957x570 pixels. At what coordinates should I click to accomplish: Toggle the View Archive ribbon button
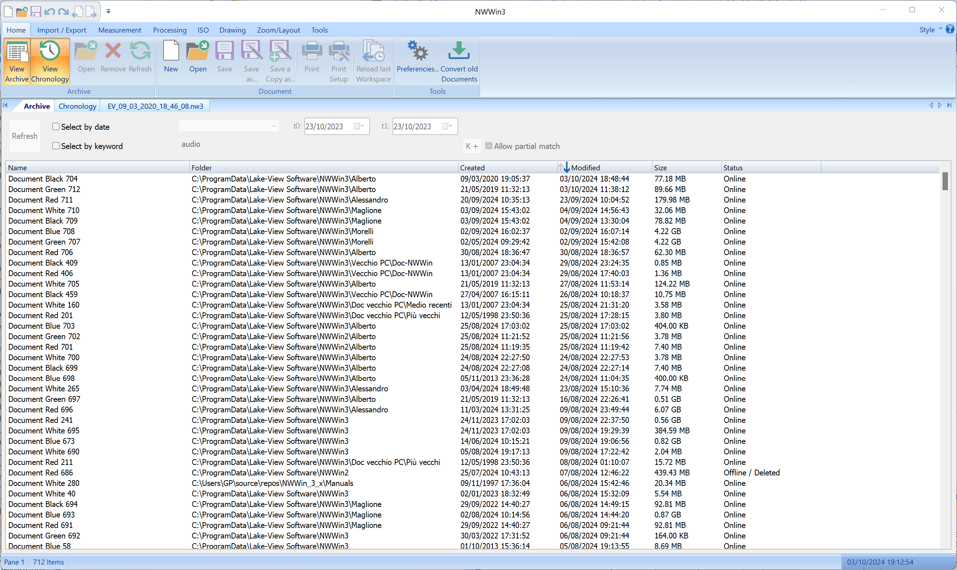tap(17, 62)
